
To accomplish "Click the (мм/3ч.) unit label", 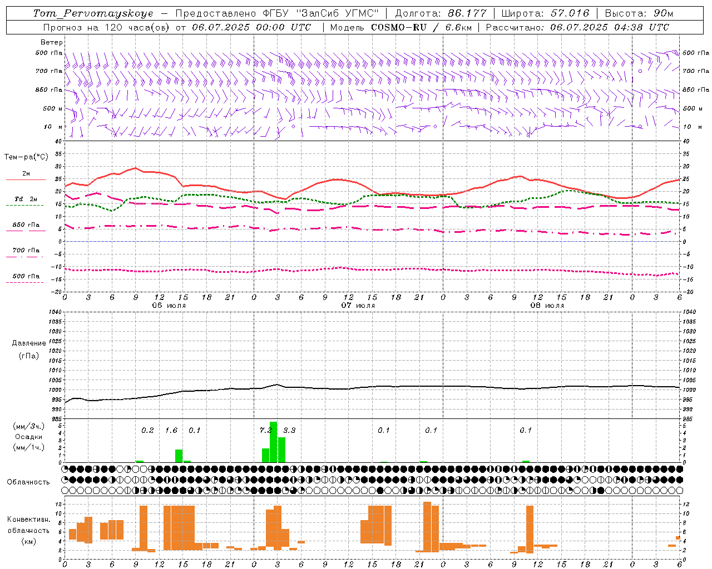I will [28, 426].
